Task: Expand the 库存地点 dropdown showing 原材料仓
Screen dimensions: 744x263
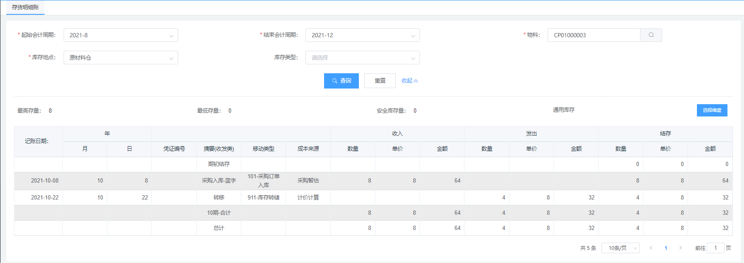Action: (120, 58)
